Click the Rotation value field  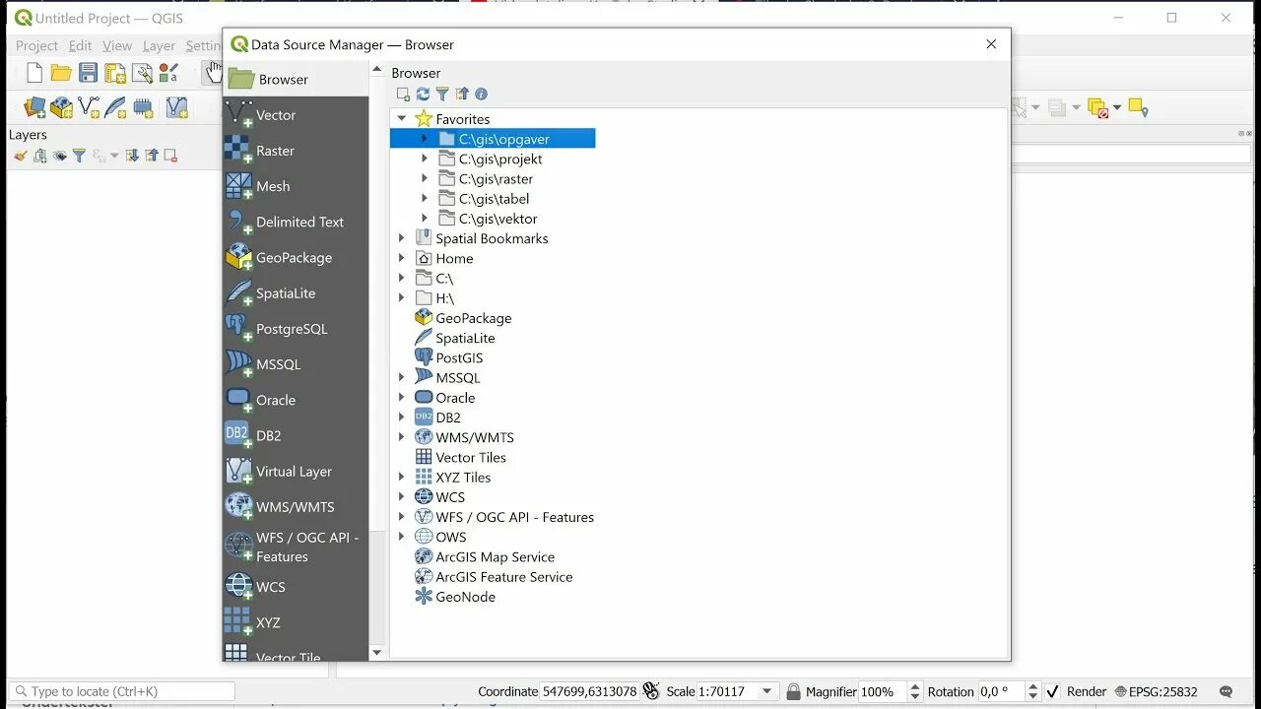(1002, 692)
